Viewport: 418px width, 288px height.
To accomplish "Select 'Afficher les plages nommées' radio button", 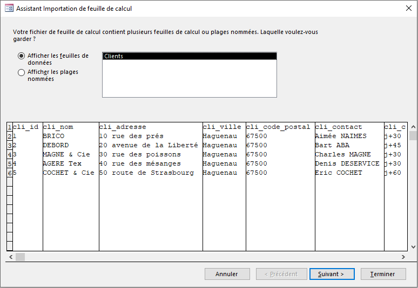I will [x=22, y=72].
